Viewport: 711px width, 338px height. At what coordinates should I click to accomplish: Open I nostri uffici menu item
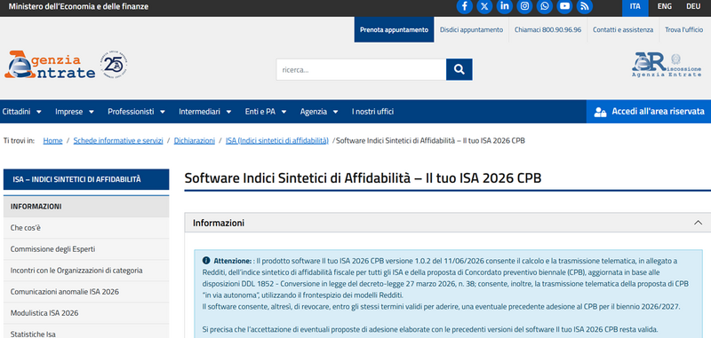tap(372, 111)
